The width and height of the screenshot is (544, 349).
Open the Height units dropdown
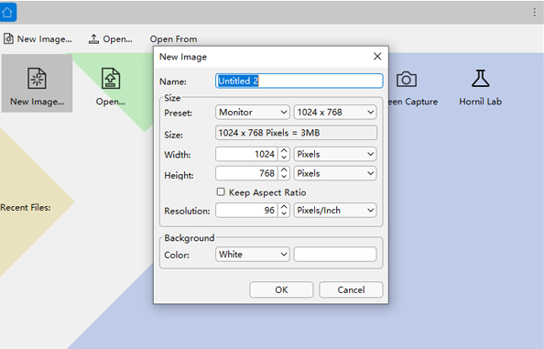335,173
